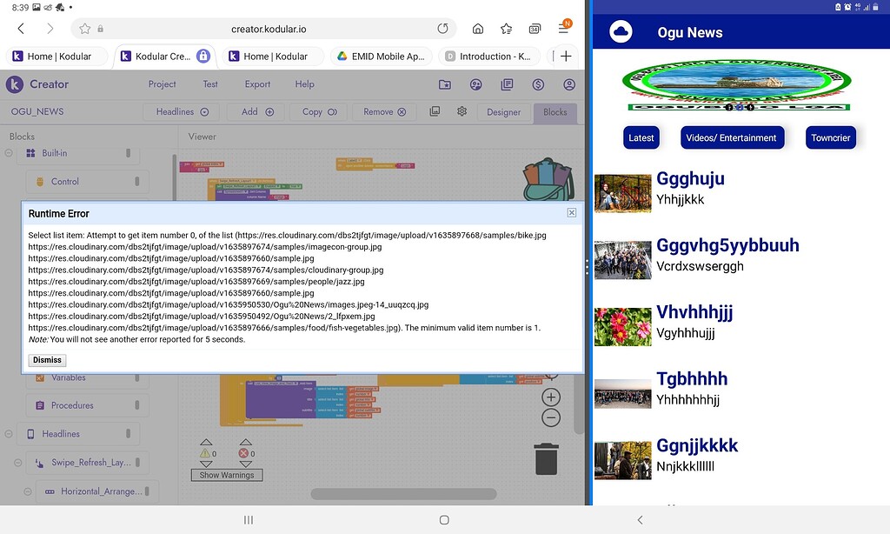The image size is (890, 534).
Task: Click the trash can in the viewer
Action: coord(546,459)
